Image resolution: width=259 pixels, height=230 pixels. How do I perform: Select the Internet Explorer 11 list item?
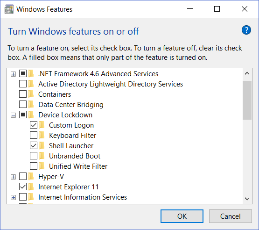[x=69, y=187]
